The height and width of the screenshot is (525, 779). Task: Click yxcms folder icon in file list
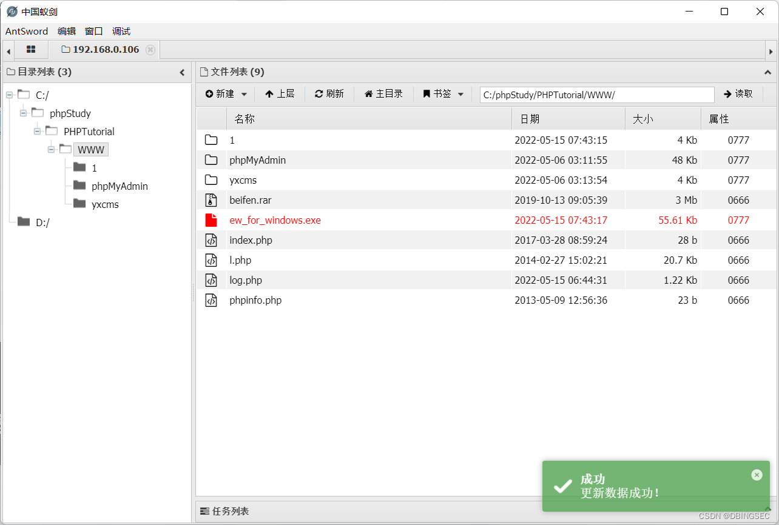(x=211, y=180)
